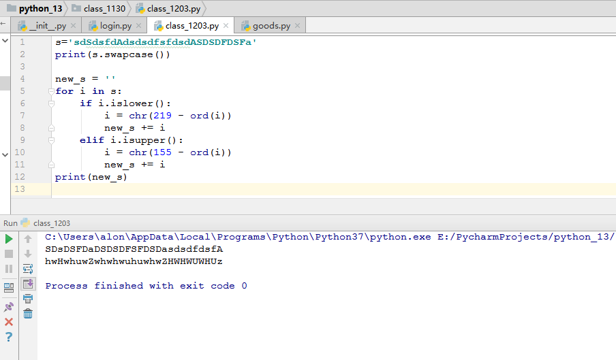Click the Restore Layout icon in Run panel

pyautogui.click(x=9, y=288)
